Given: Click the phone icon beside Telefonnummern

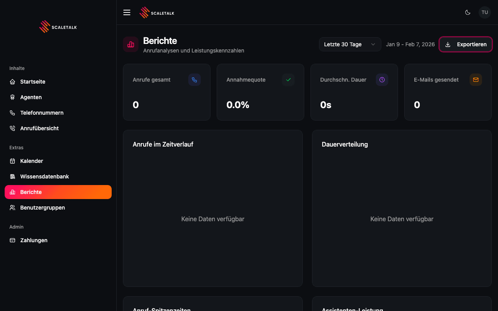Looking at the screenshot, I should coord(12,113).
